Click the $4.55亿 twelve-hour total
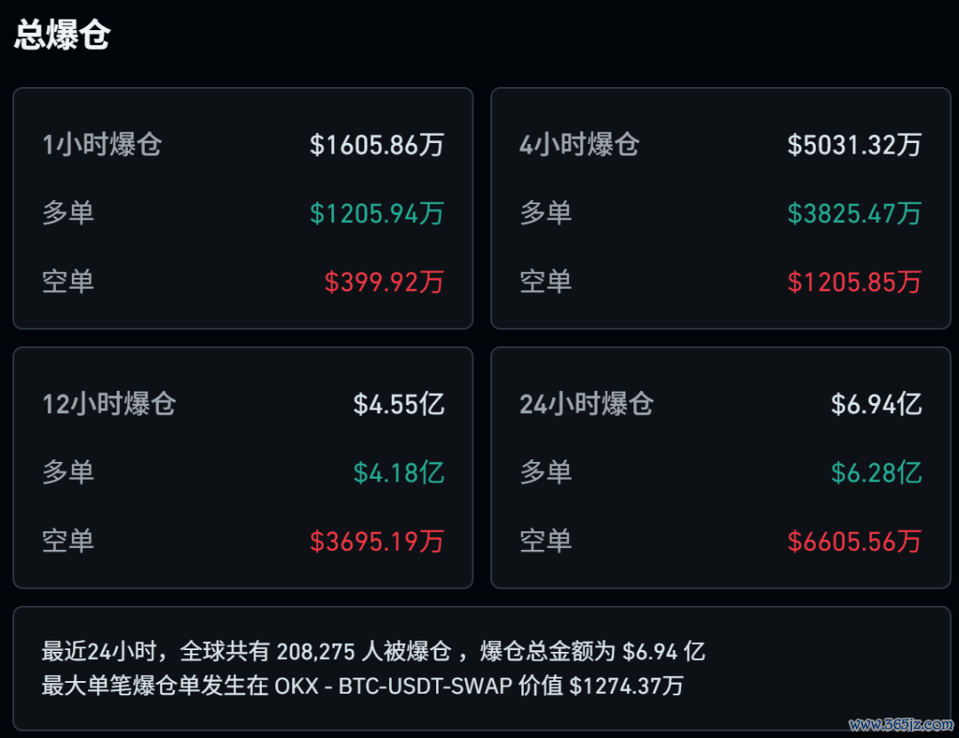The image size is (959, 738). point(399,404)
